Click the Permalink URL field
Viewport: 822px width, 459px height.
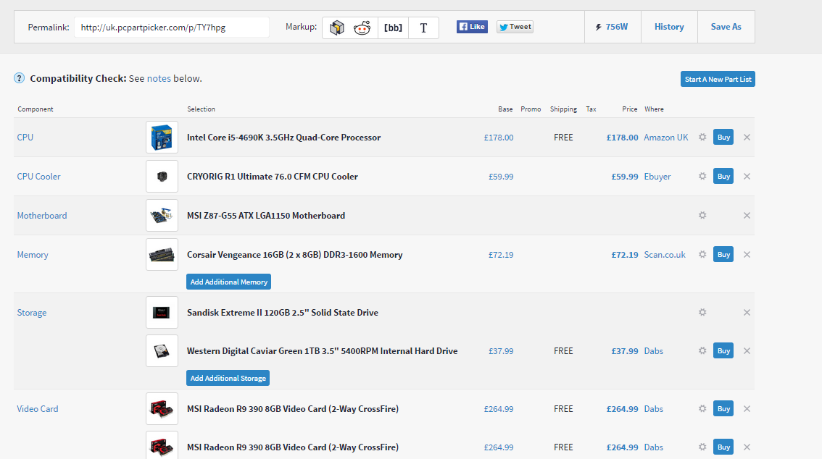pos(171,28)
